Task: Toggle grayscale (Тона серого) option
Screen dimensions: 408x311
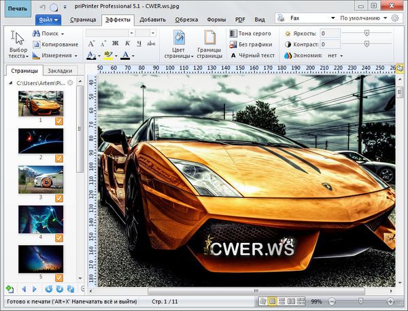Action: [251, 33]
